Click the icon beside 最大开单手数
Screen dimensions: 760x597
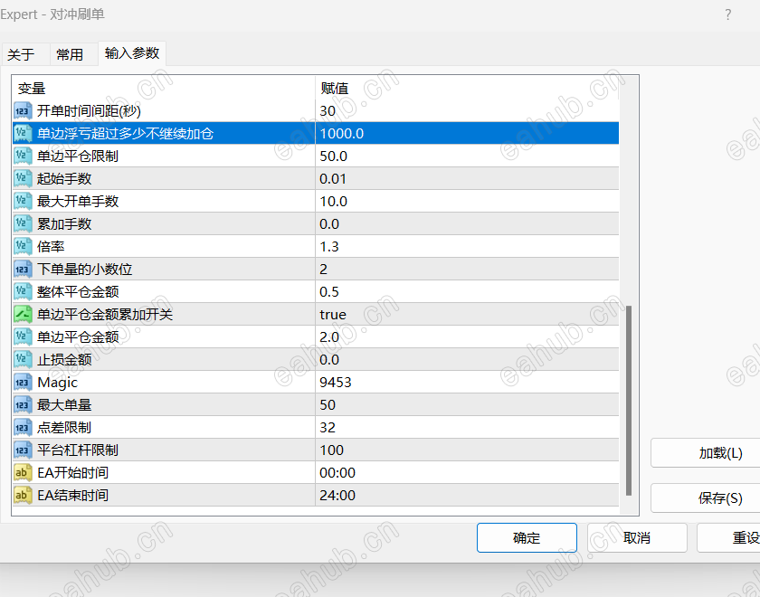tap(23, 202)
